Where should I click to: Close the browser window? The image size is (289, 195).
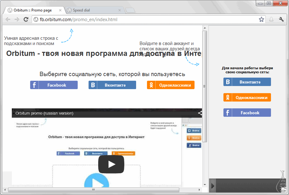[280, 3]
